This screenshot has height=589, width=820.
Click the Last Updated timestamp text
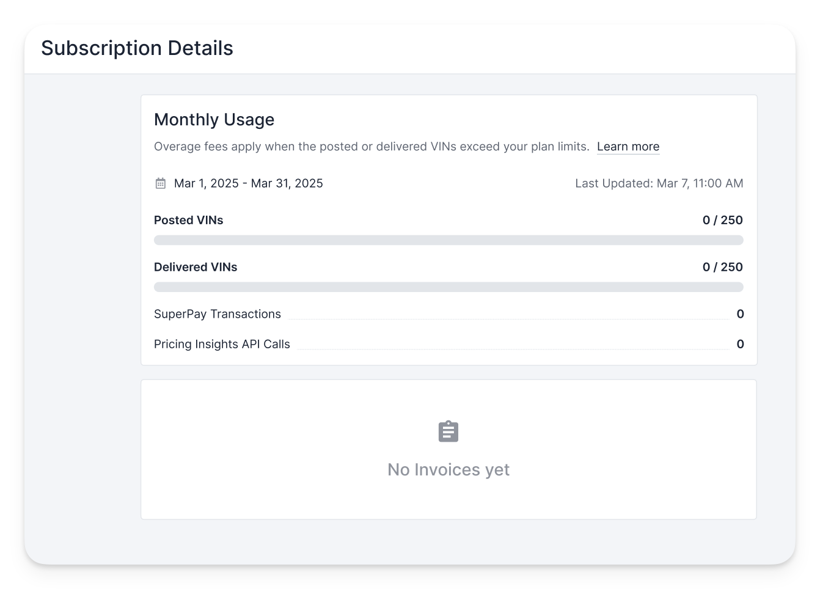tap(659, 183)
